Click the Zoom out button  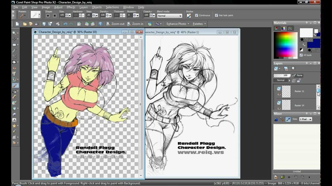click(115, 24)
